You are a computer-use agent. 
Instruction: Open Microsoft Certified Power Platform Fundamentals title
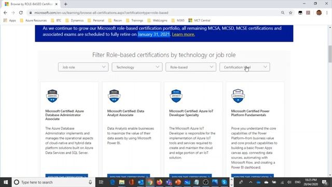(250, 113)
